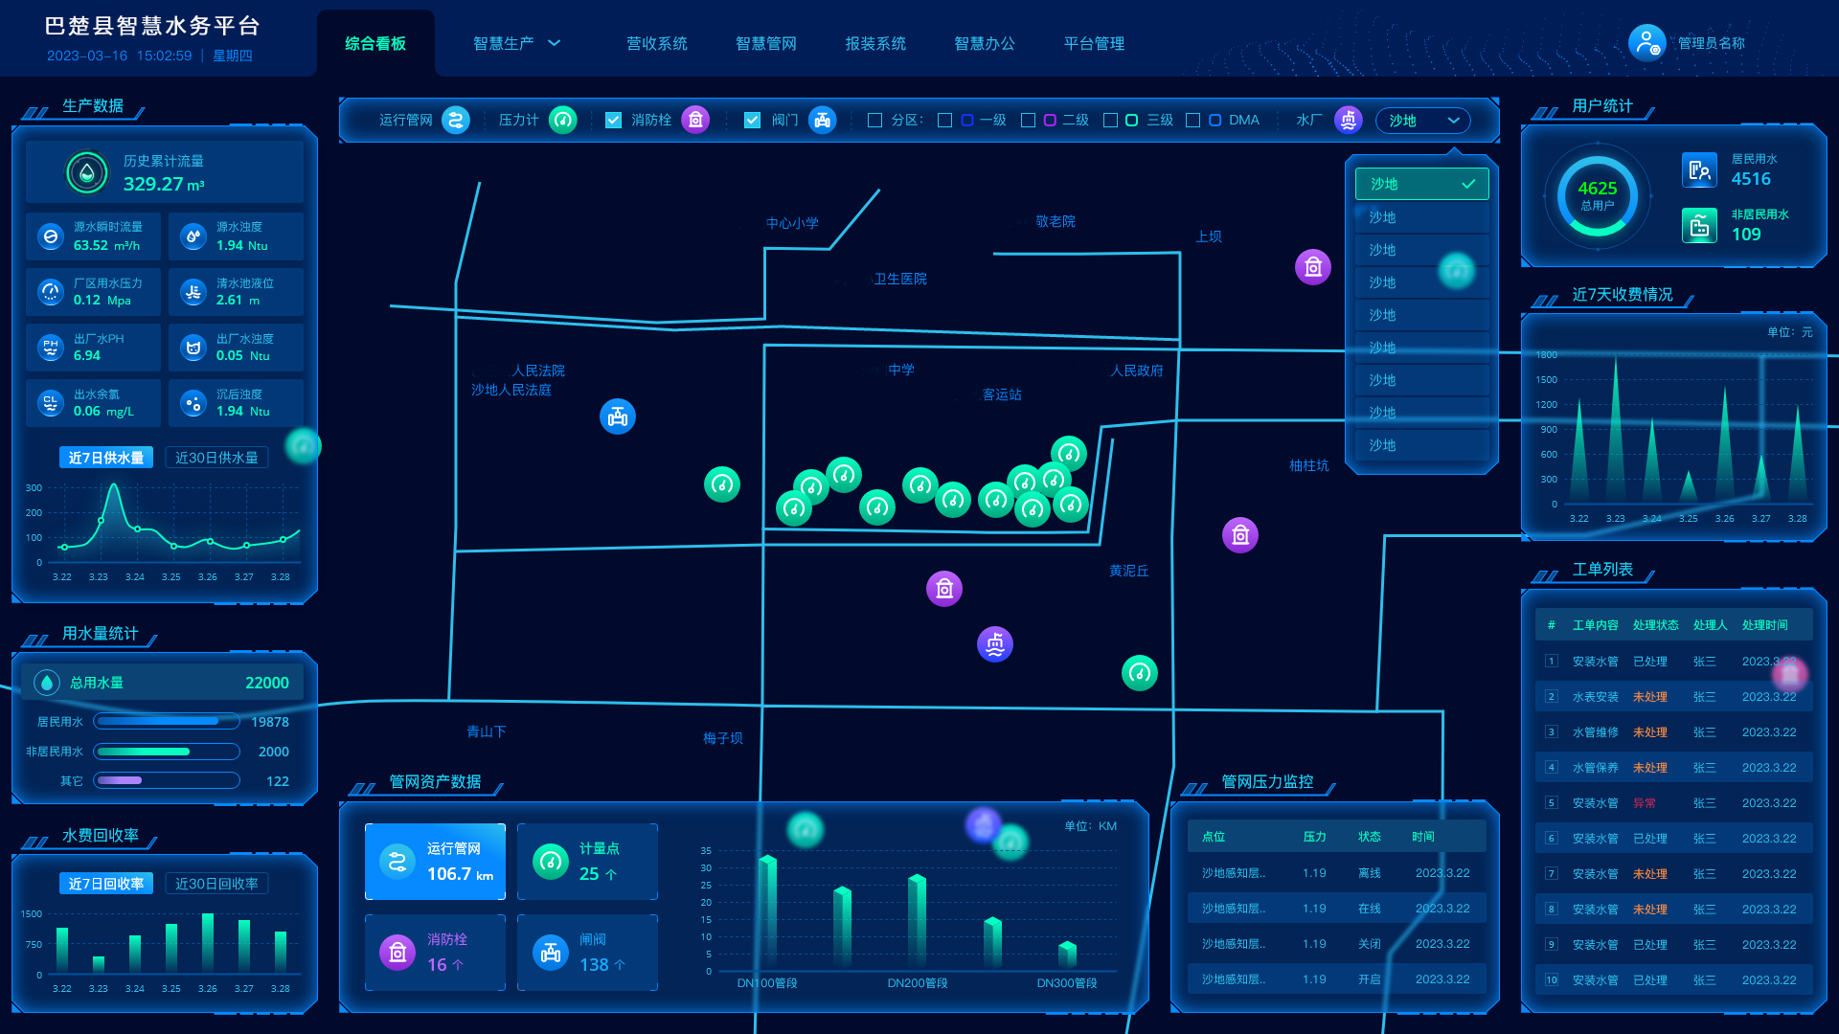Show 近30日回收率 chart
Viewport: 1839px width, 1034px height.
point(216,884)
